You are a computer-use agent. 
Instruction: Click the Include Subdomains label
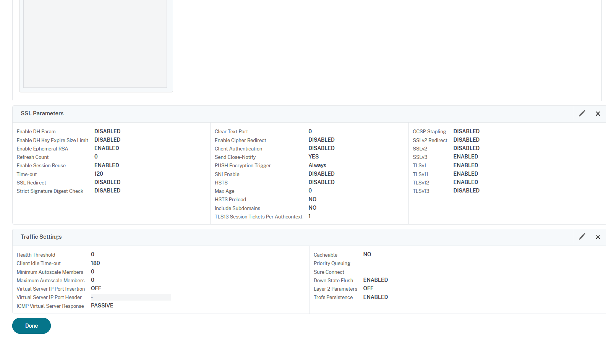coord(237,209)
